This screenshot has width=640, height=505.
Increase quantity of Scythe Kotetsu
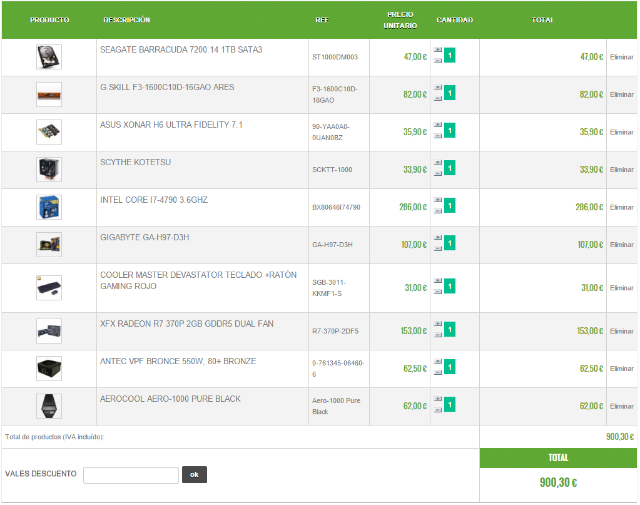(437, 163)
